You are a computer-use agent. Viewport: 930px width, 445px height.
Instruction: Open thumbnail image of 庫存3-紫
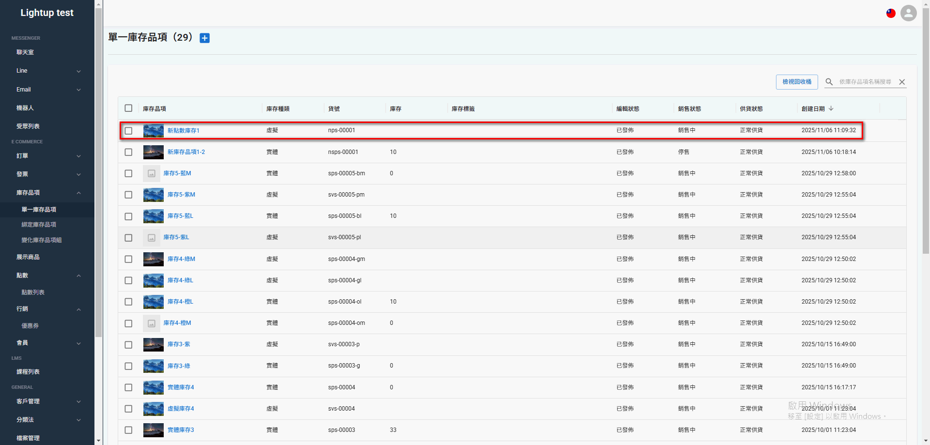(154, 344)
